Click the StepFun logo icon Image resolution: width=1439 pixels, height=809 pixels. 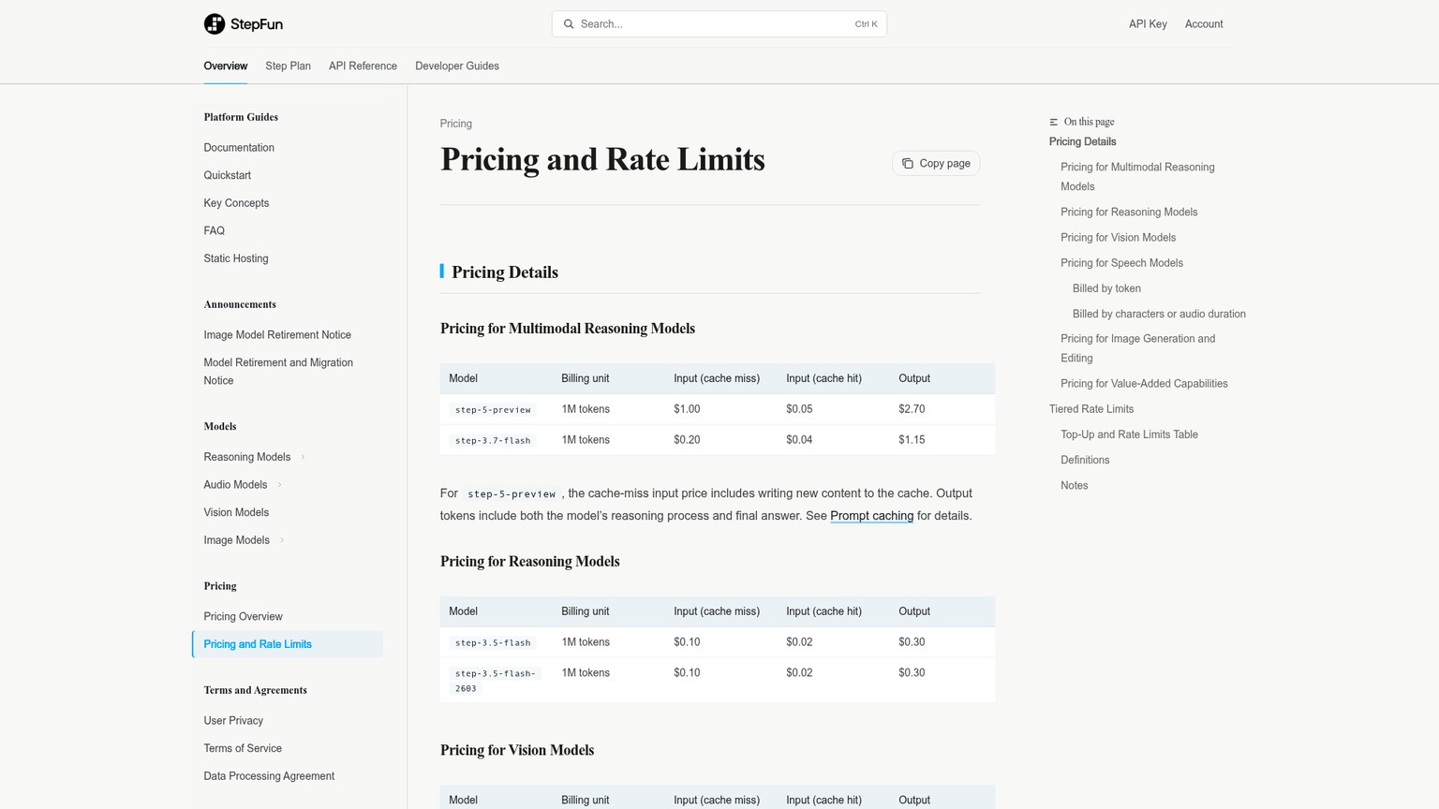point(215,24)
